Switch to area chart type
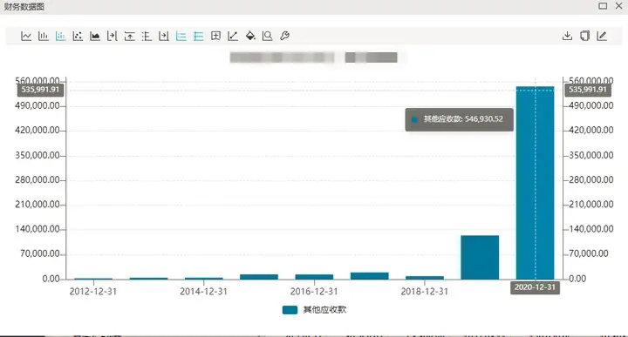Image resolution: width=628 pixels, height=337 pixels. pos(95,36)
